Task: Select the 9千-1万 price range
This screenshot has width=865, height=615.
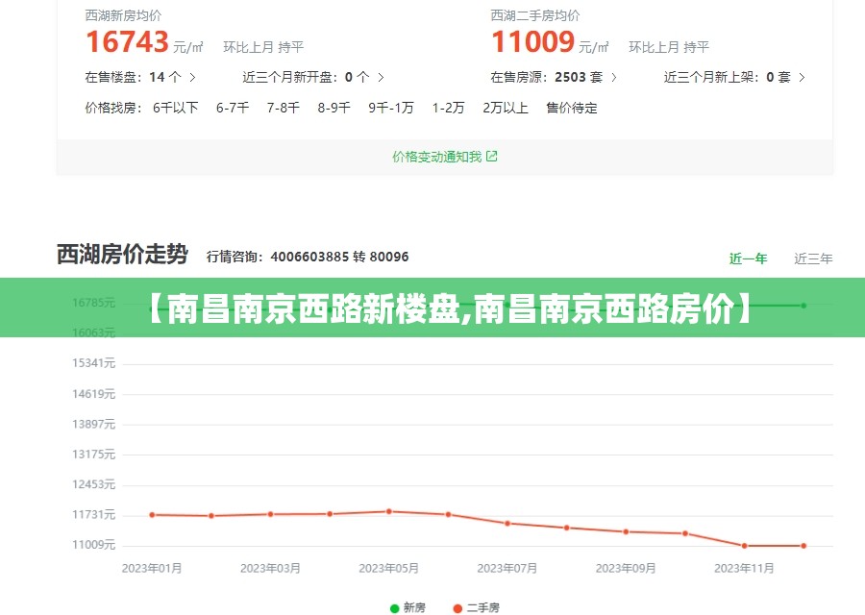Action: point(390,108)
